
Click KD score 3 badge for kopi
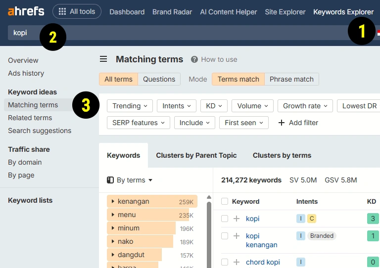click(373, 219)
